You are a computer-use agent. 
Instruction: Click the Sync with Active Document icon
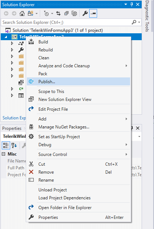pyautogui.click(x=58, y=14)
